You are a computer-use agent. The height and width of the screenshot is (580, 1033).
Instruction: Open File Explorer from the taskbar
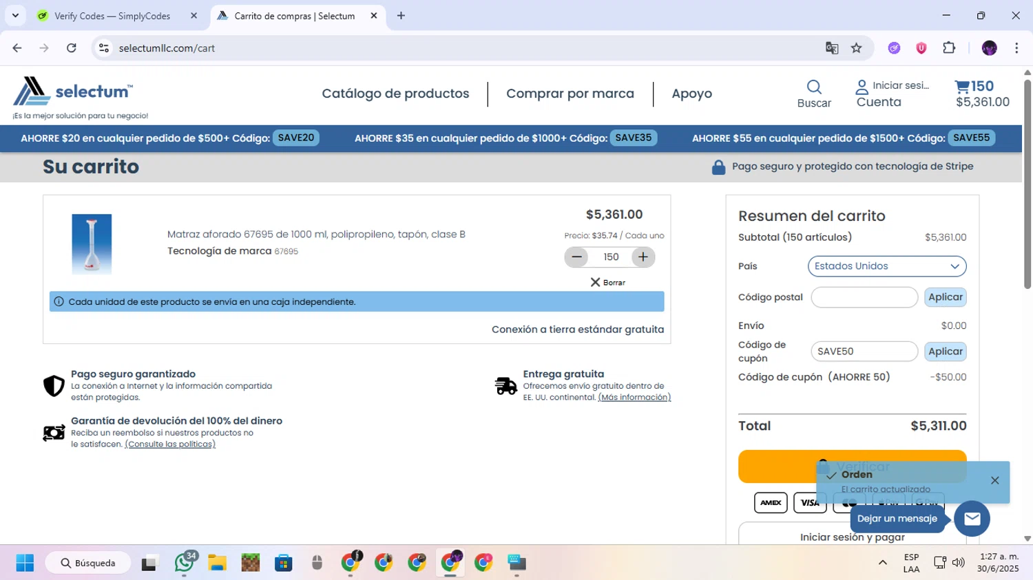[x=217, y=563]
